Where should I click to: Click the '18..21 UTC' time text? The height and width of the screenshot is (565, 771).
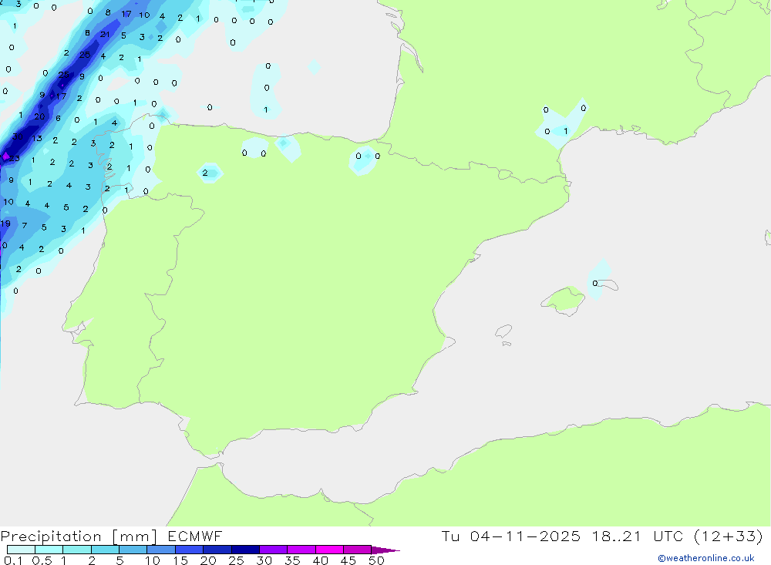638,536
